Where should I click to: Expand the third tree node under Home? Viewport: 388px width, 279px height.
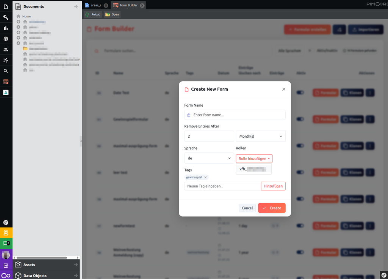tap(18, 33)
